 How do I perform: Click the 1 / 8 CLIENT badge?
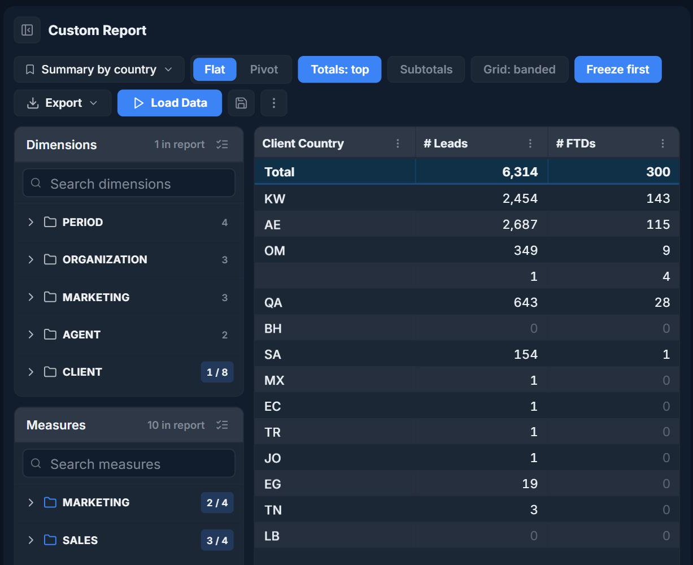(x=217, y=372)
